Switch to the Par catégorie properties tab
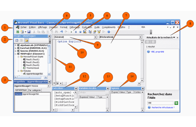196x127 pixels. tap(34, 90)
